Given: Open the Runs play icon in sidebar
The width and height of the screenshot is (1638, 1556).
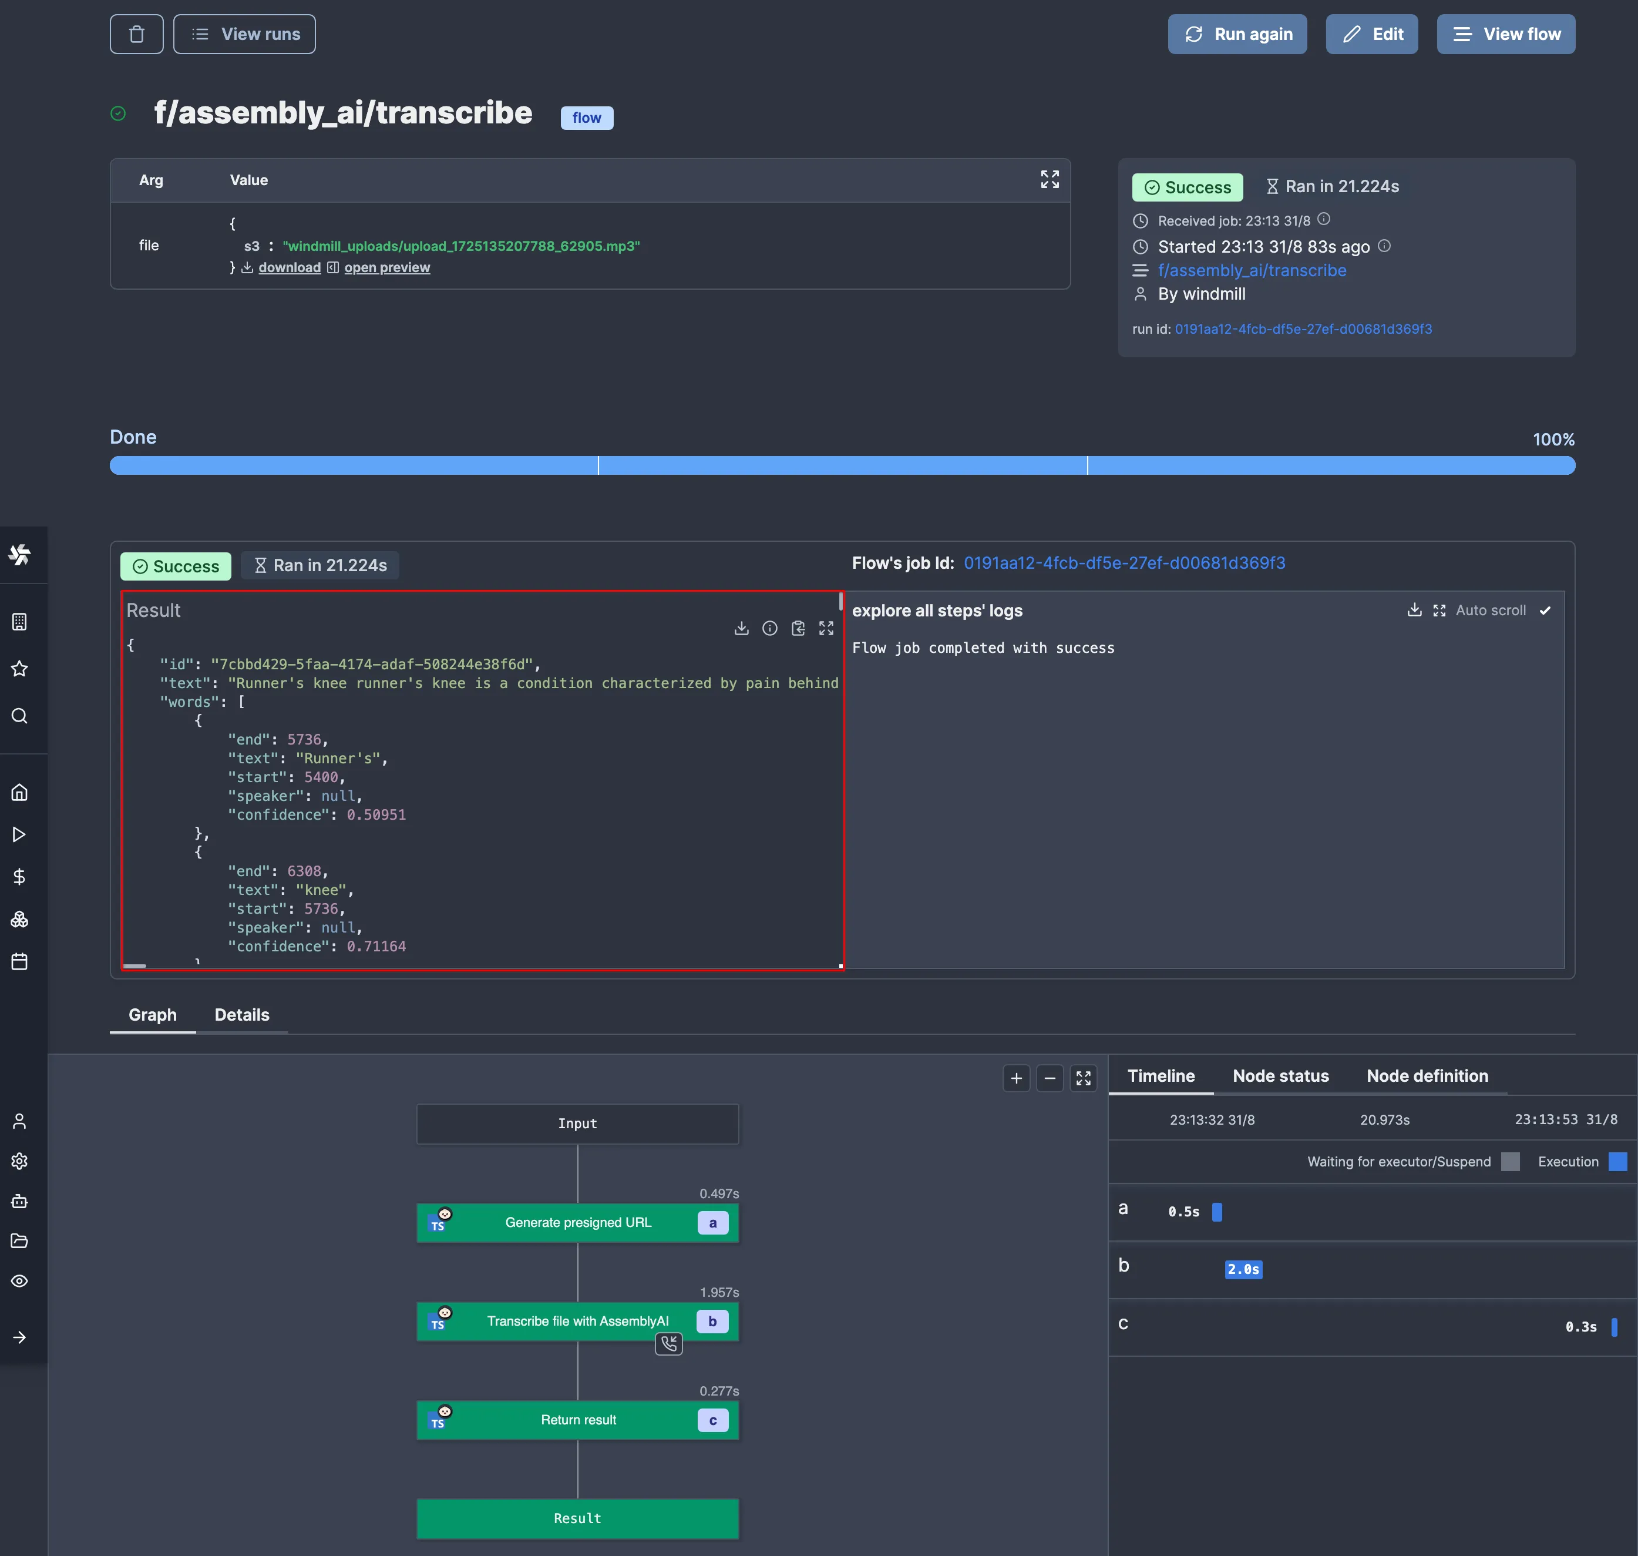Looking at the screenshot, I should click(20, 834).
